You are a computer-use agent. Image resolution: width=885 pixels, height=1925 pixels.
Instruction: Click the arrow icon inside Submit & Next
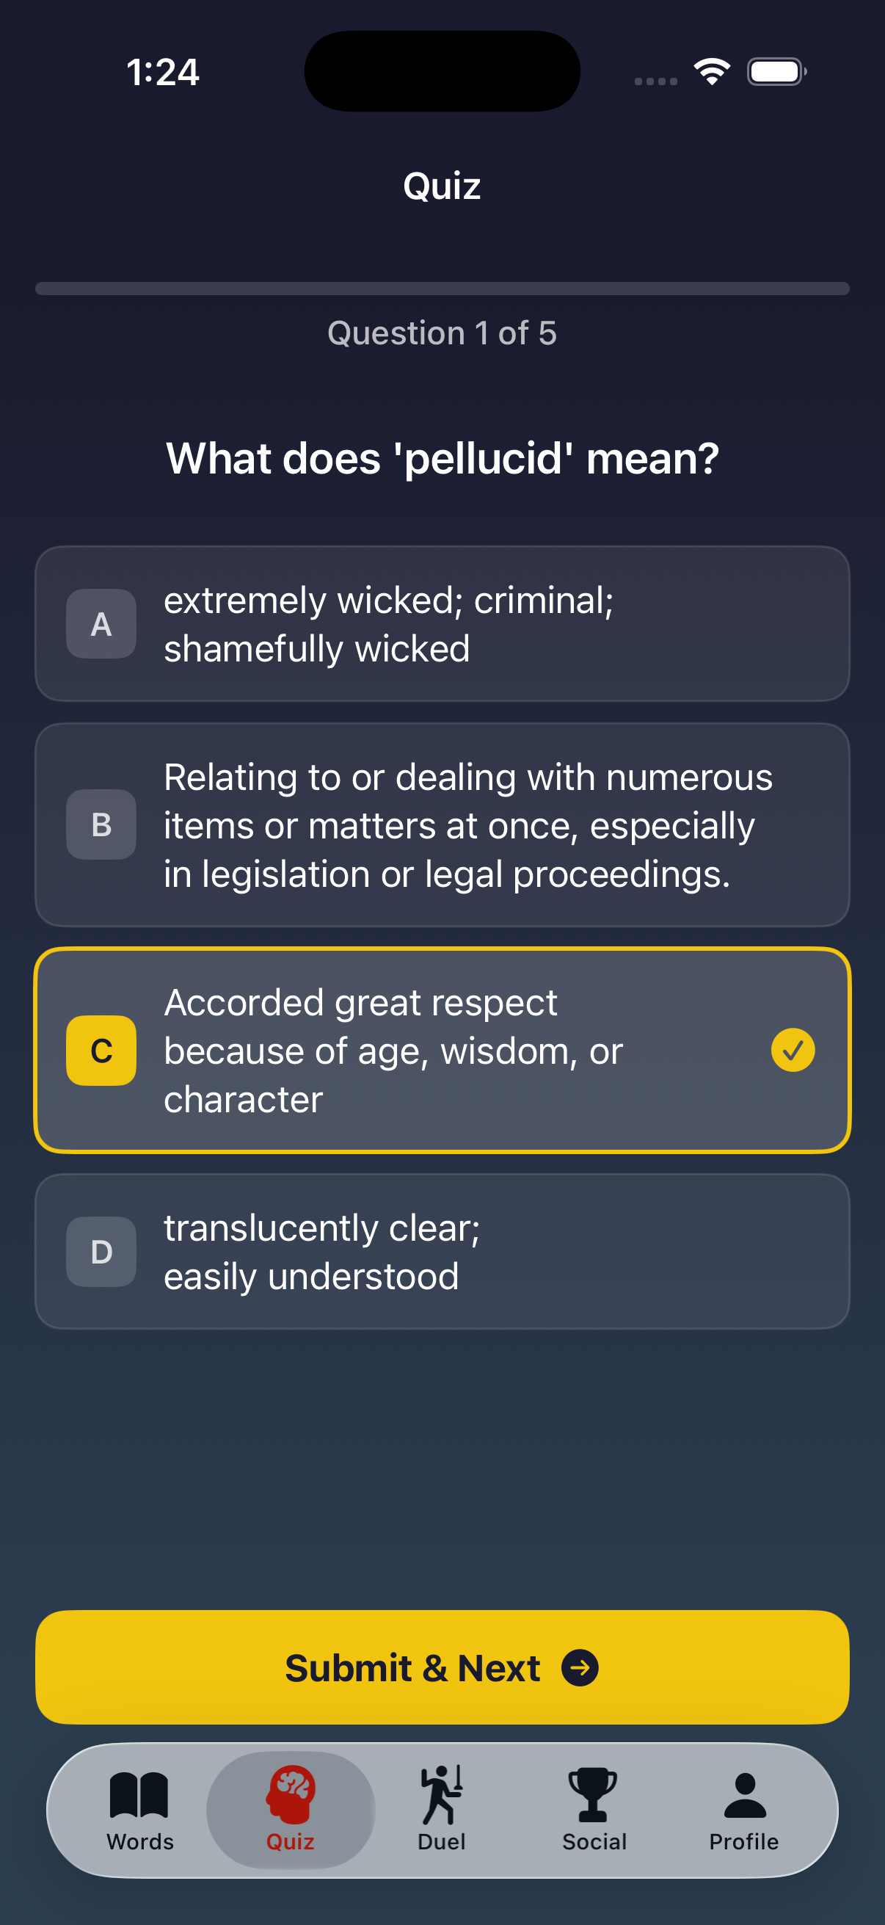tap(580, 1667)
